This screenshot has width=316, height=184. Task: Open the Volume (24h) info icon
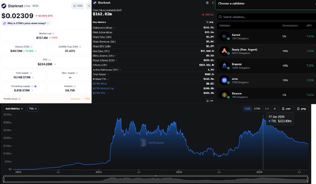pyautogui.click(x=31, y=47)
